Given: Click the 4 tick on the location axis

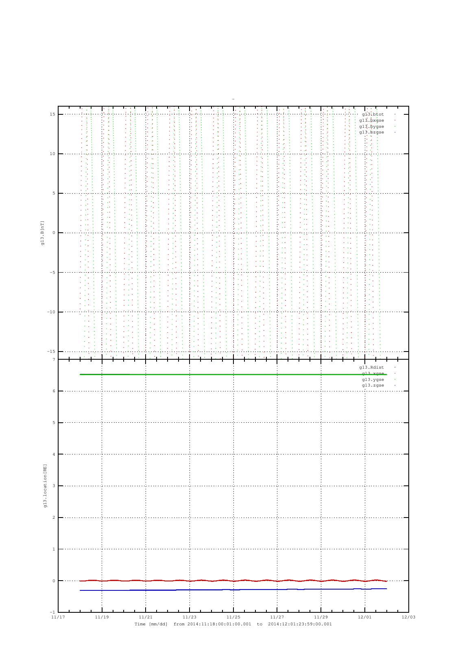Looking at the screenshot, I should 54,454.
